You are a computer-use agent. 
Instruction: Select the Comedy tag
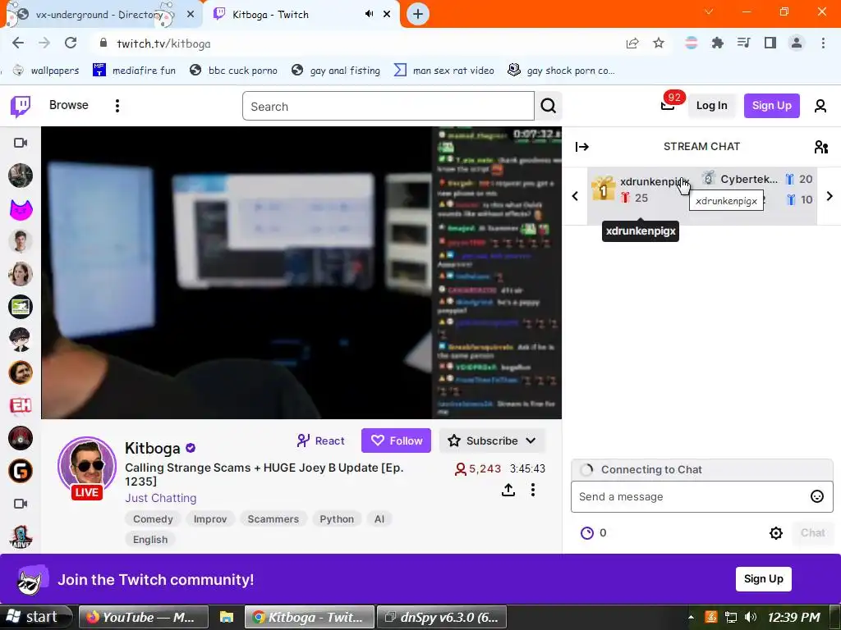click(x=153, y=519)
